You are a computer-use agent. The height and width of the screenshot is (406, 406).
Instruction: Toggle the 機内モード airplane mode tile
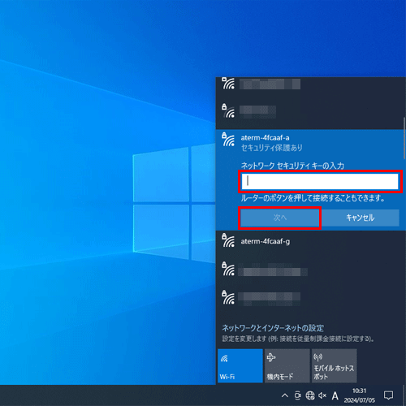point(287,365)
